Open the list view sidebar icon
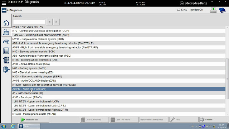229x129 pixels. [6, 51]
